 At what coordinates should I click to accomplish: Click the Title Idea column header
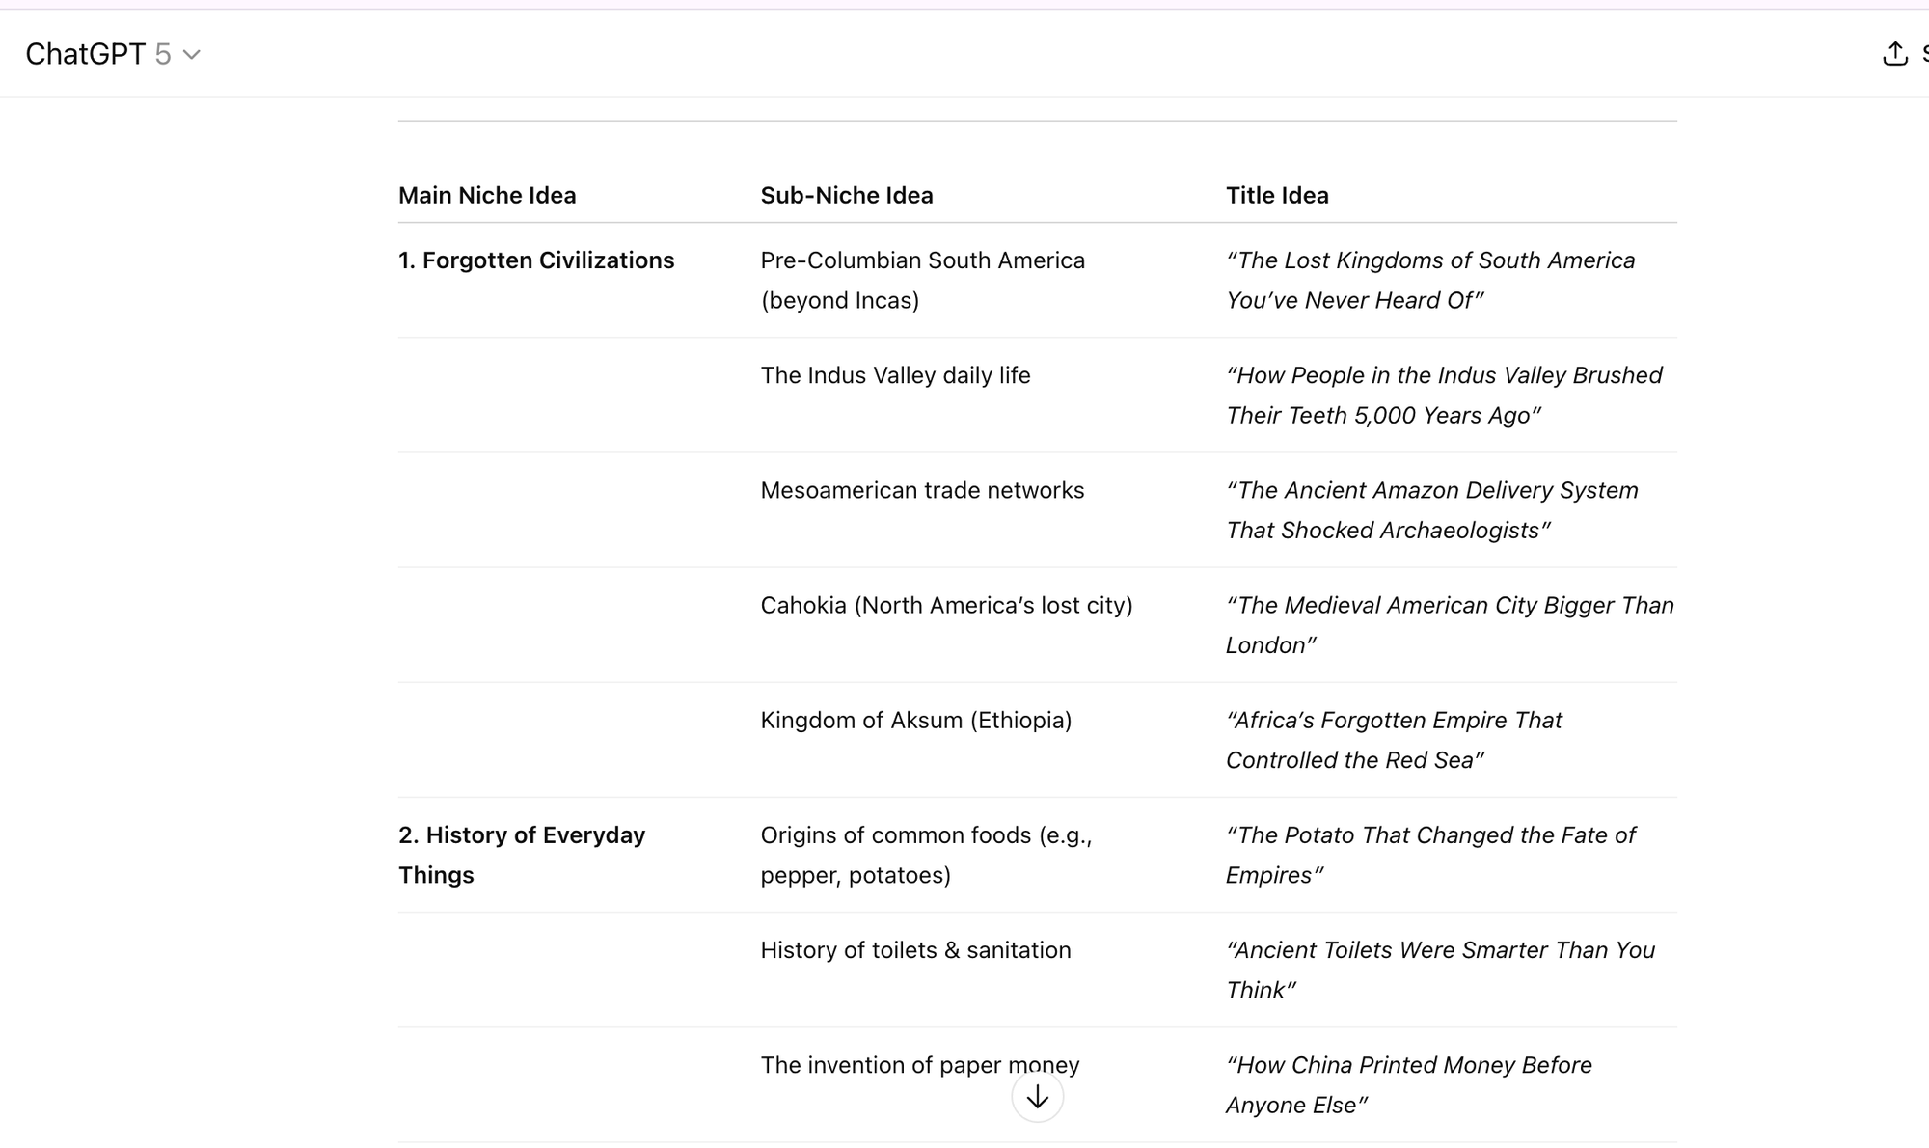1277,195
